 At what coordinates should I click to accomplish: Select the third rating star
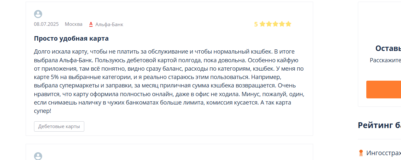click(x=276, y=24)
